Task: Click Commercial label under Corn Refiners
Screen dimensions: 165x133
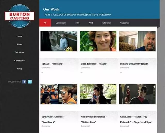Action: tap(85, 68)
